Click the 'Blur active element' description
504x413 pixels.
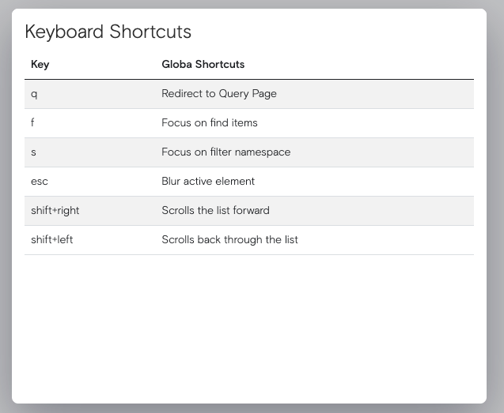coord(207,182)
